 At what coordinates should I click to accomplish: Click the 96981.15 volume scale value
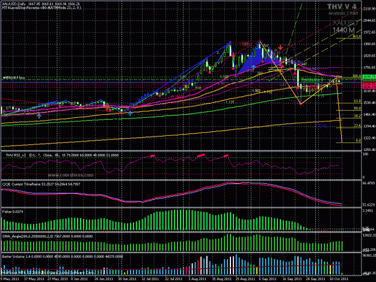369,256
